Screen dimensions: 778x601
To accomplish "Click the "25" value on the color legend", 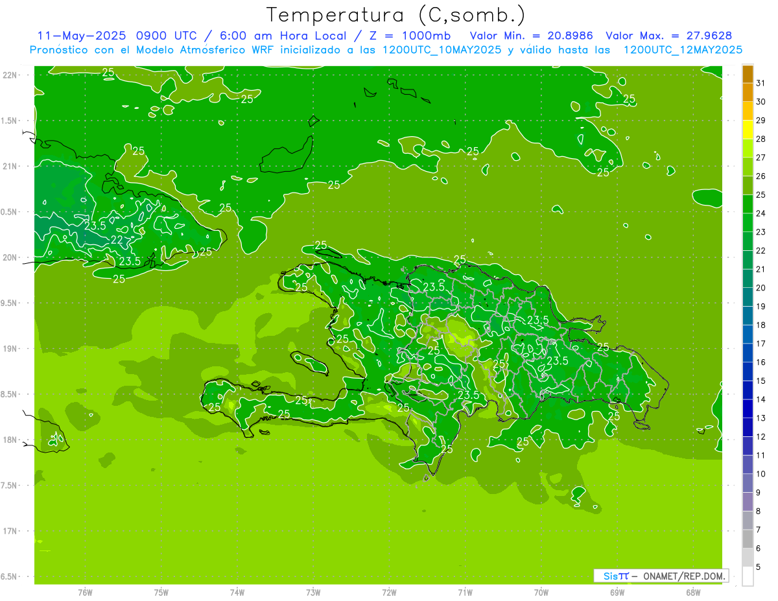I will [760, 194].
